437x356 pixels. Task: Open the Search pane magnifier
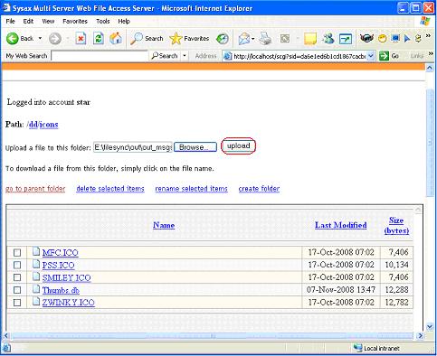(147, 39)
